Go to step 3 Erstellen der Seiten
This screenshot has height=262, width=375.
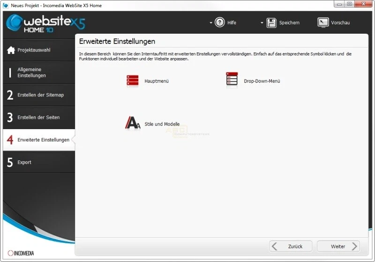coord(39,117)
